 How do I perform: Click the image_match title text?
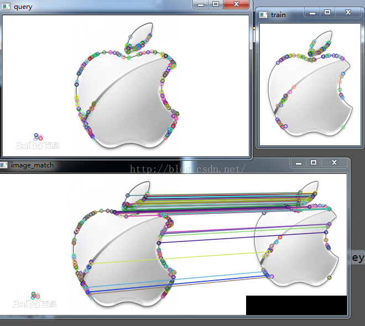tap(33, 165)
